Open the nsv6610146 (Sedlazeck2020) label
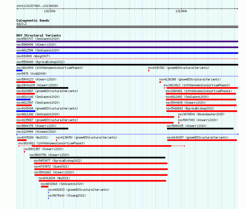 (x=38, y=97)
